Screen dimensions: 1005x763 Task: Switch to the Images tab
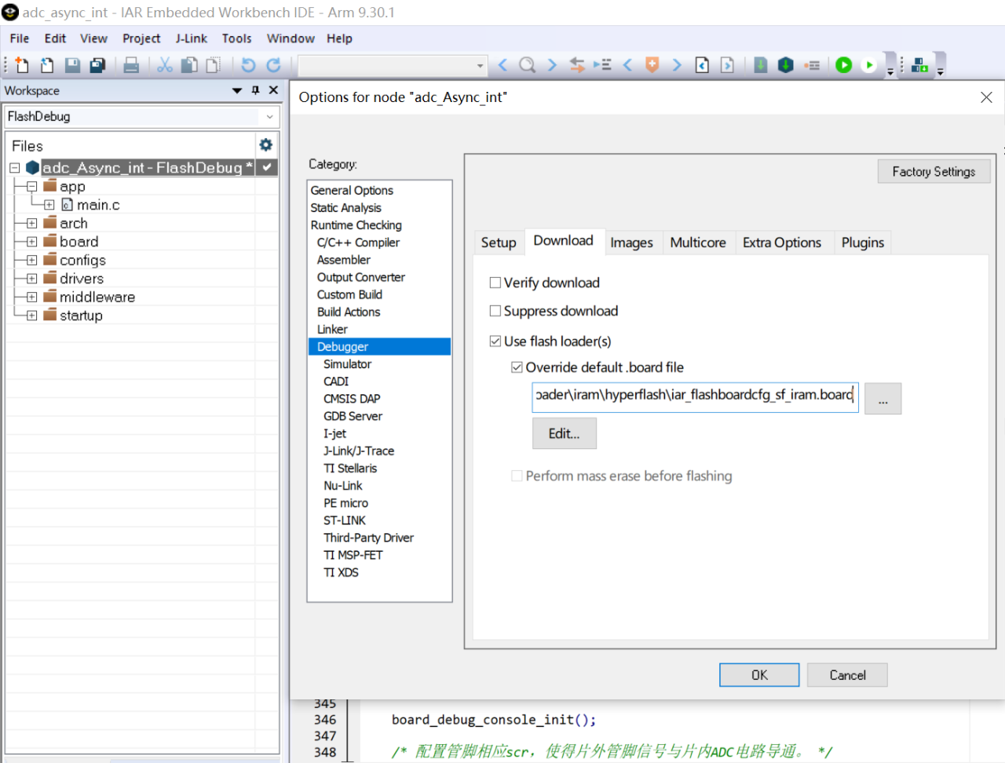[x=631, y=243]
